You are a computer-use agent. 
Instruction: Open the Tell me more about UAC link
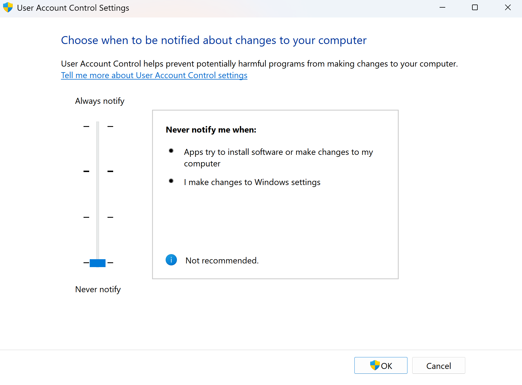tap(154, 75)
